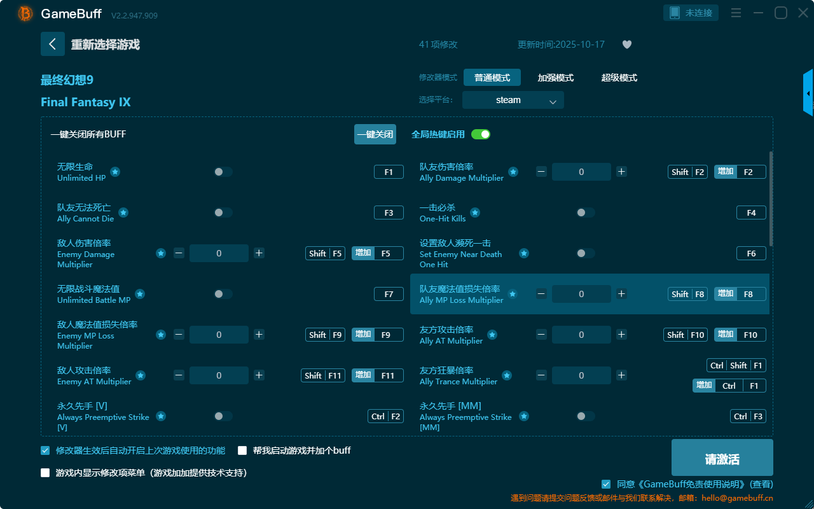The width and height of the screenshot is (814, 509).
Task: Click the back arrow to reselect game
Action: point(53,44)
